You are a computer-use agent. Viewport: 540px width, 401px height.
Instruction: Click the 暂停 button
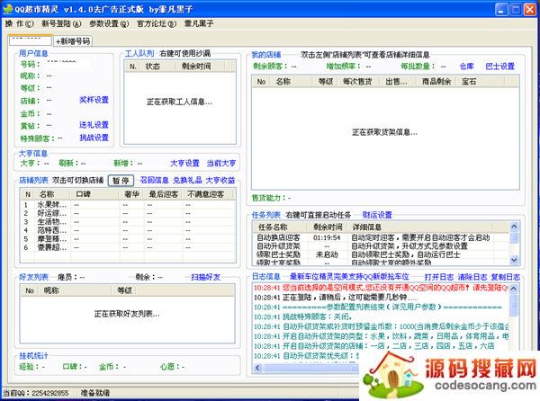(x=121, y=181)
